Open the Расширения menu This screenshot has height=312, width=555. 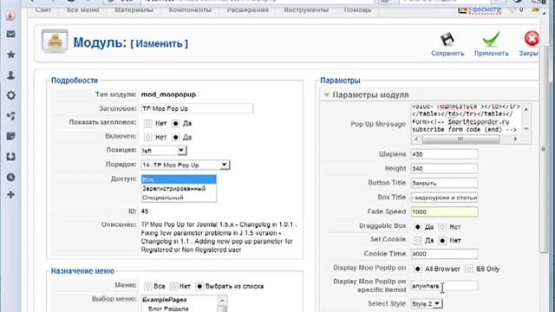[x=247, y=10]
